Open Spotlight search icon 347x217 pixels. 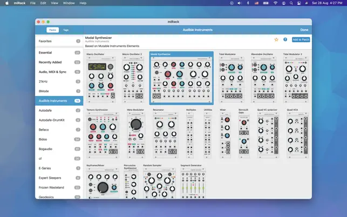coord(291,3)
